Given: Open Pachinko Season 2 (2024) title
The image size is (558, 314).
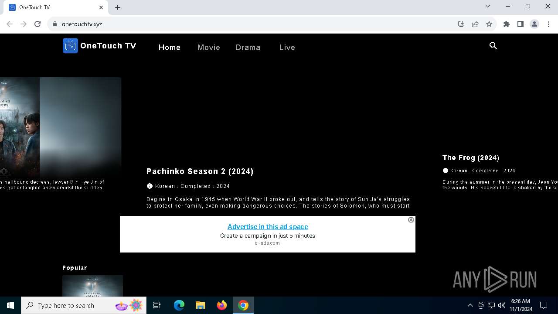Looking at the screenshot, I should pyautogui.click(x=200, y=171).
